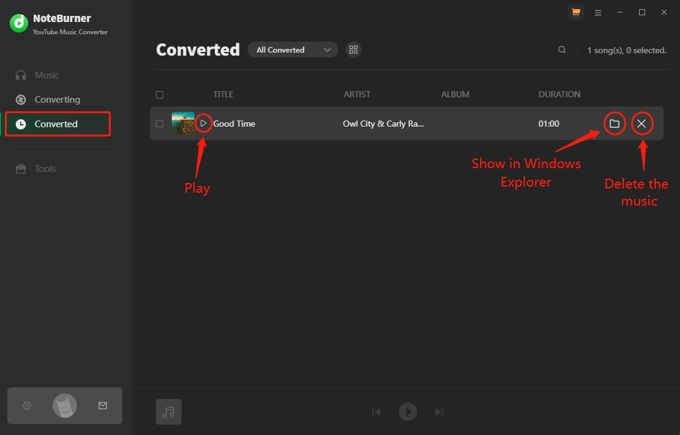Click the music note player thumbnail
Image resolution: width=680 pixels, height=435 pixels.
tap(169, 412)
